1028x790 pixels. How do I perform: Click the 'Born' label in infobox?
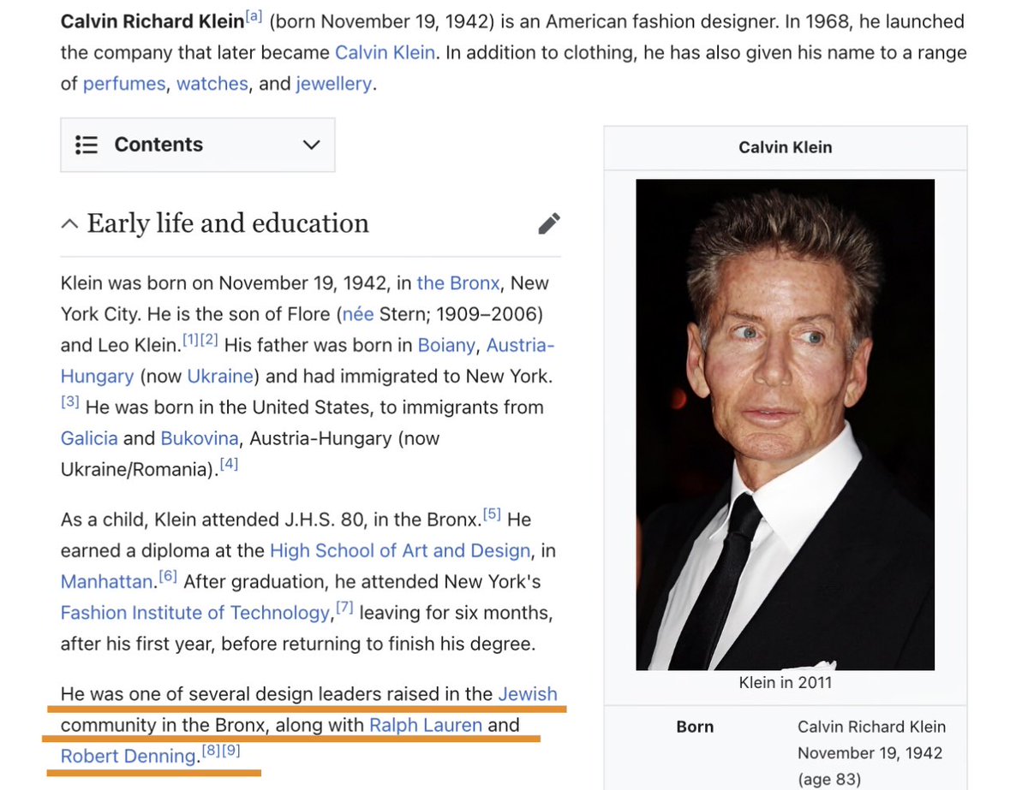pyautogui.click(x=695, y=727)
